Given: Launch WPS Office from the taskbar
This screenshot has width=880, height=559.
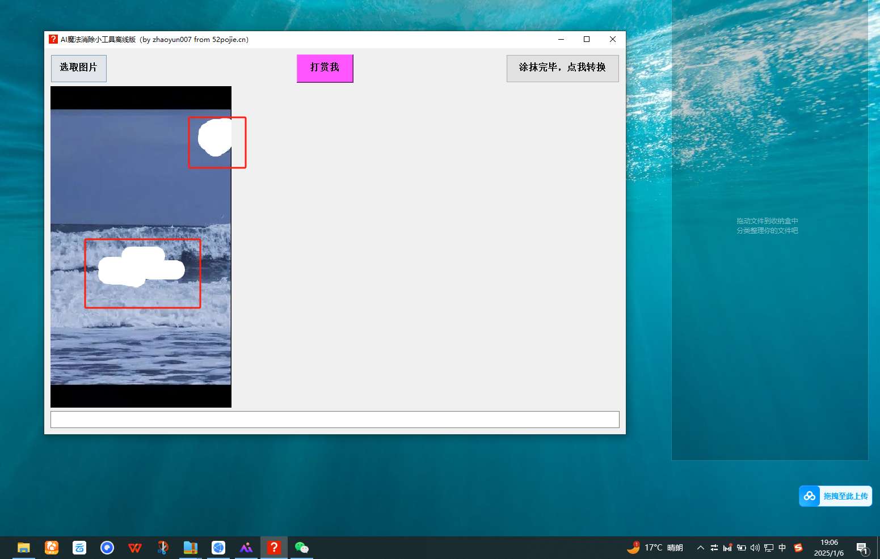Looking at the screenshot, I should point(135,548).
